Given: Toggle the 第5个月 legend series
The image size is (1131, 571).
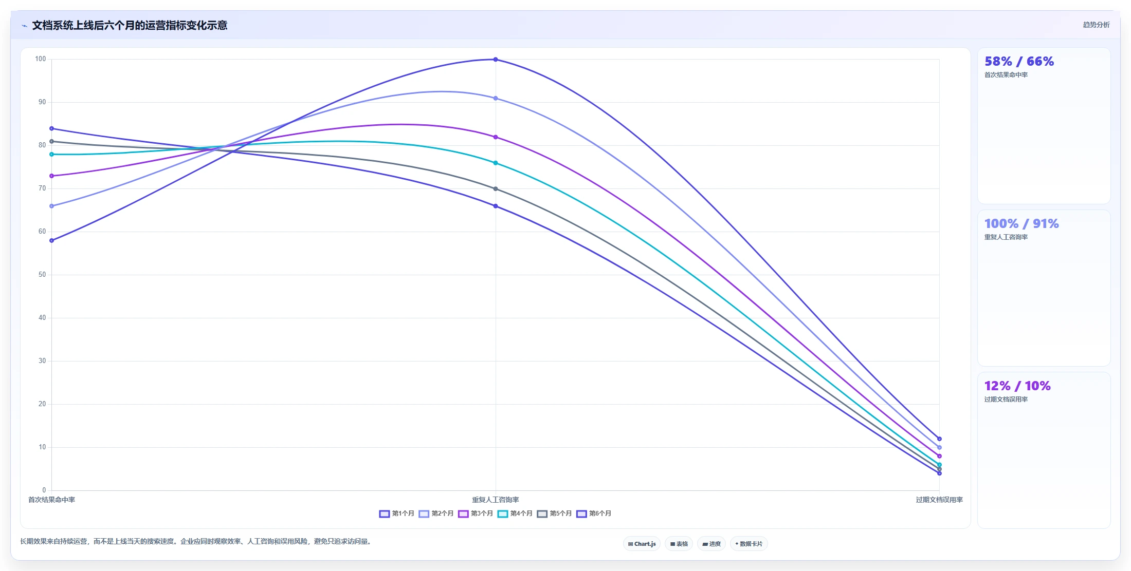Looking at the screenshot, I should tap(554, 513).
